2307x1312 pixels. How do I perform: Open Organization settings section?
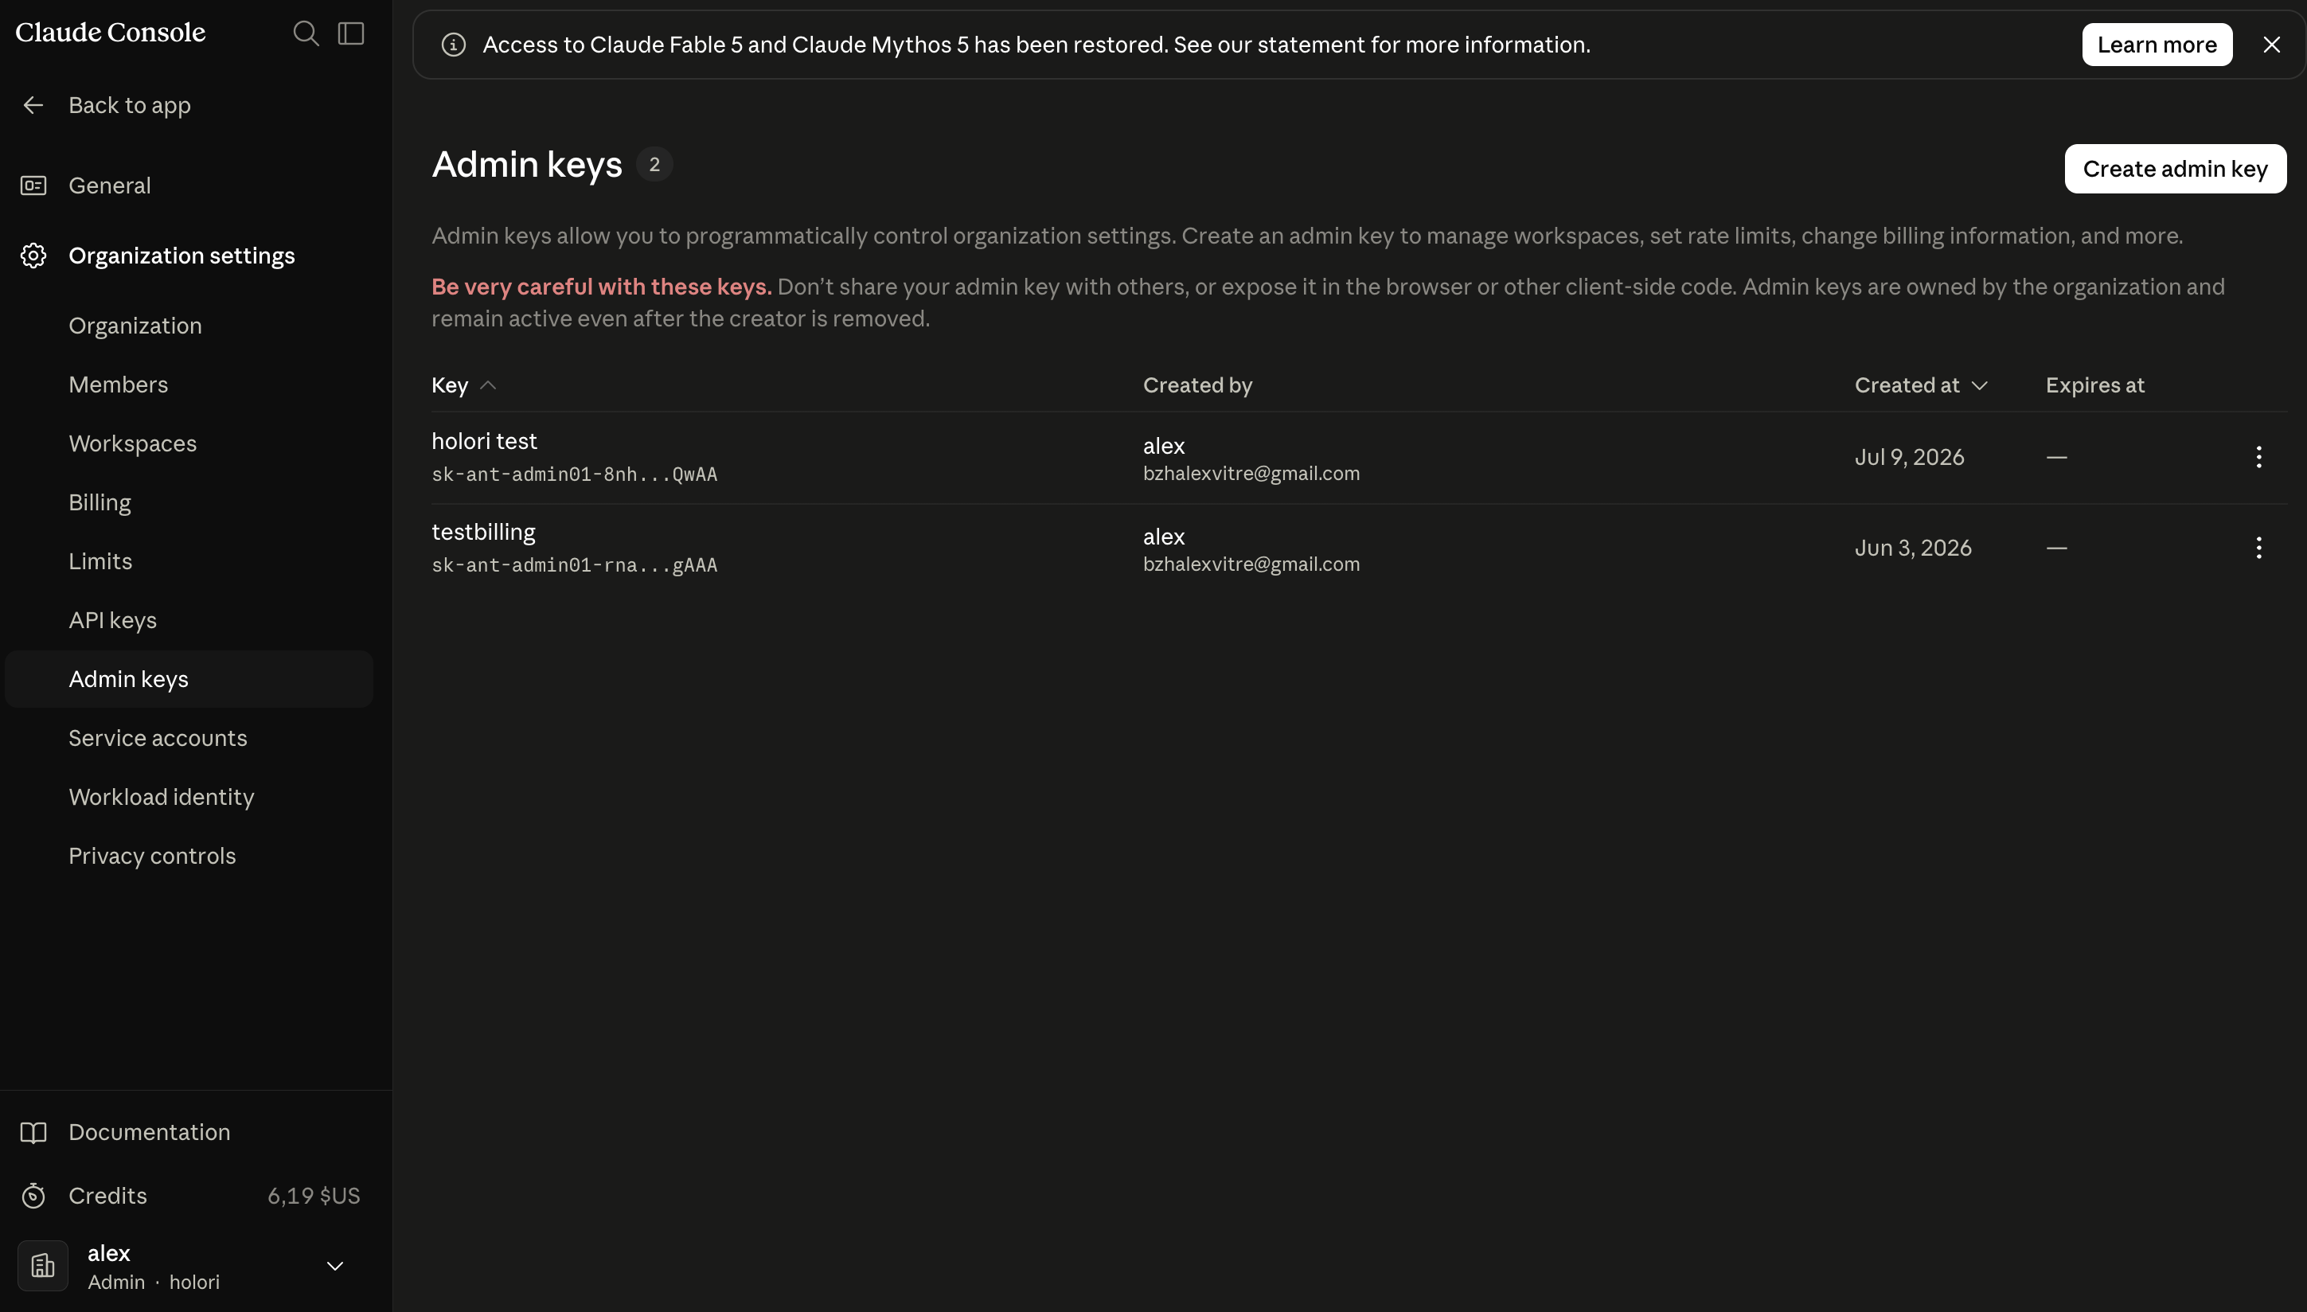[182, 256]
